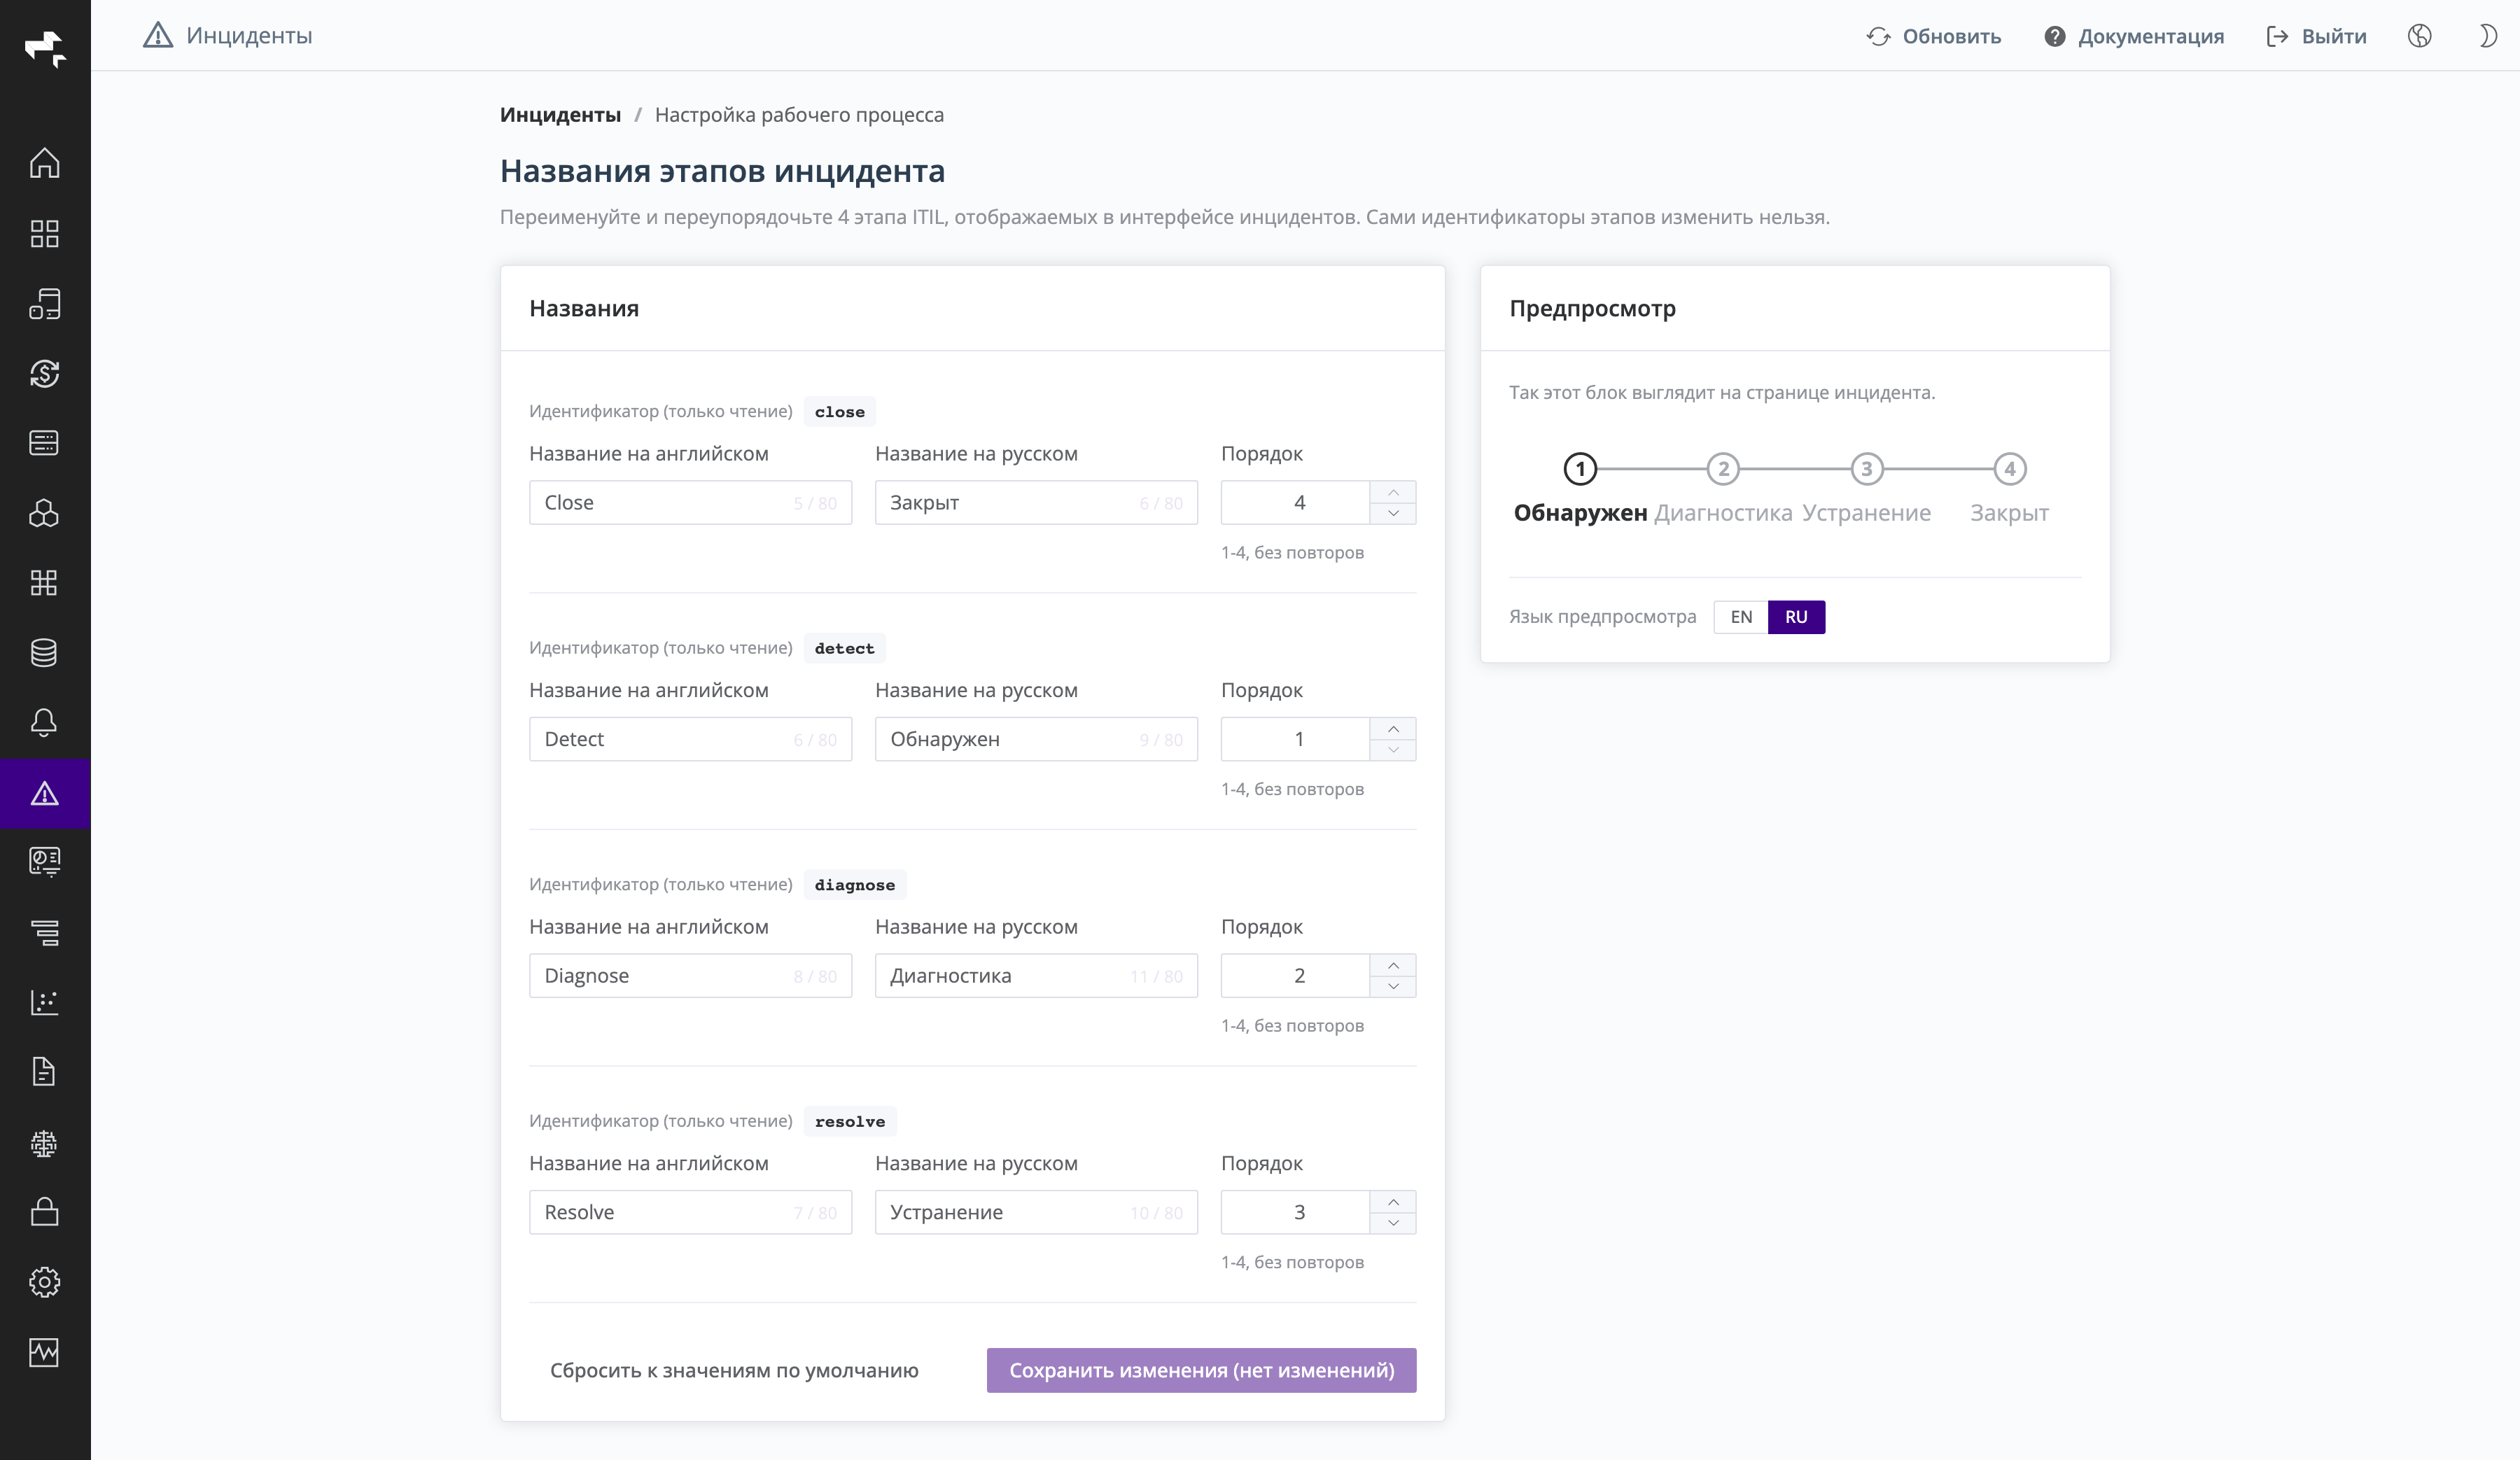Select preview step 4 Закрыт
The height and width of the screenshot is (1460, 2520).
coord(2009,490)
